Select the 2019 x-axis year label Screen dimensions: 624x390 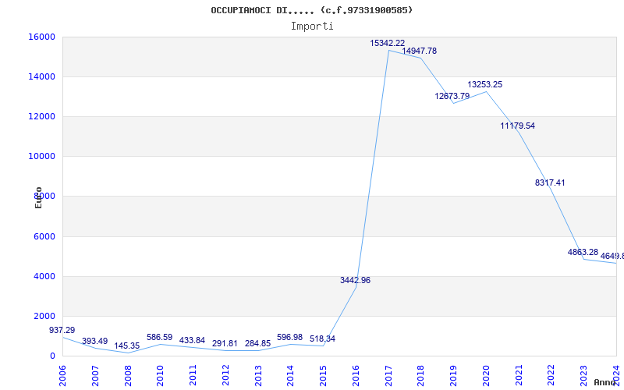point(453,375)
